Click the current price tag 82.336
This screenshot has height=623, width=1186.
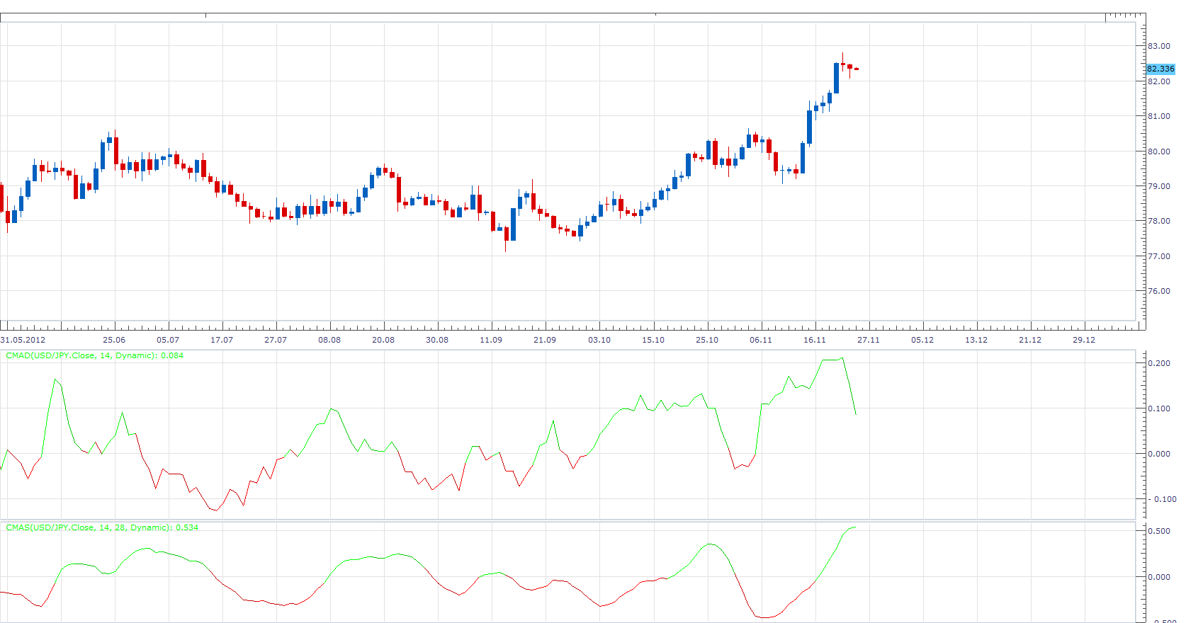(x=1160, y=69)
